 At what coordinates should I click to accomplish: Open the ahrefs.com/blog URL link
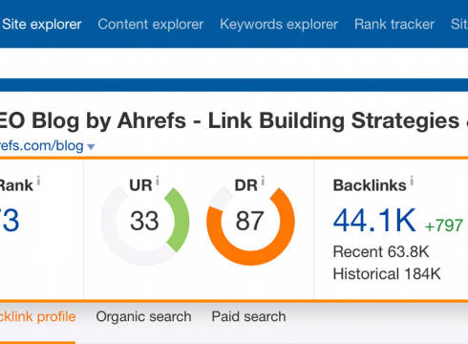point(41,146)
